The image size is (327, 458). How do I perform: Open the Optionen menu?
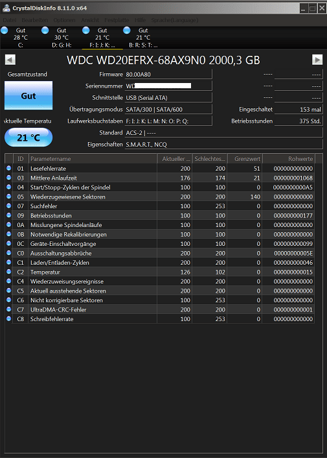point(64,20)
